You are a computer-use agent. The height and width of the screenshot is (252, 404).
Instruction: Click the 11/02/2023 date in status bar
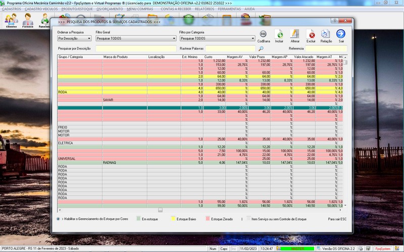(x=248, y=248)
